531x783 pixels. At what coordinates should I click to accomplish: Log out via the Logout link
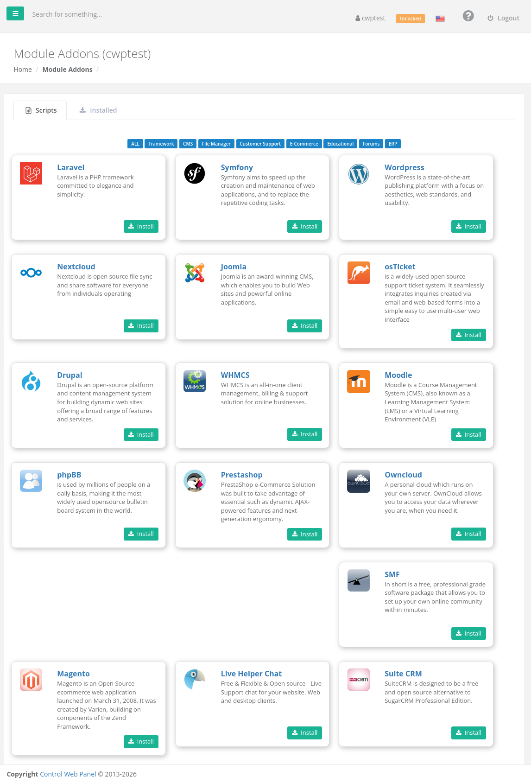click(x=503, y=18)
